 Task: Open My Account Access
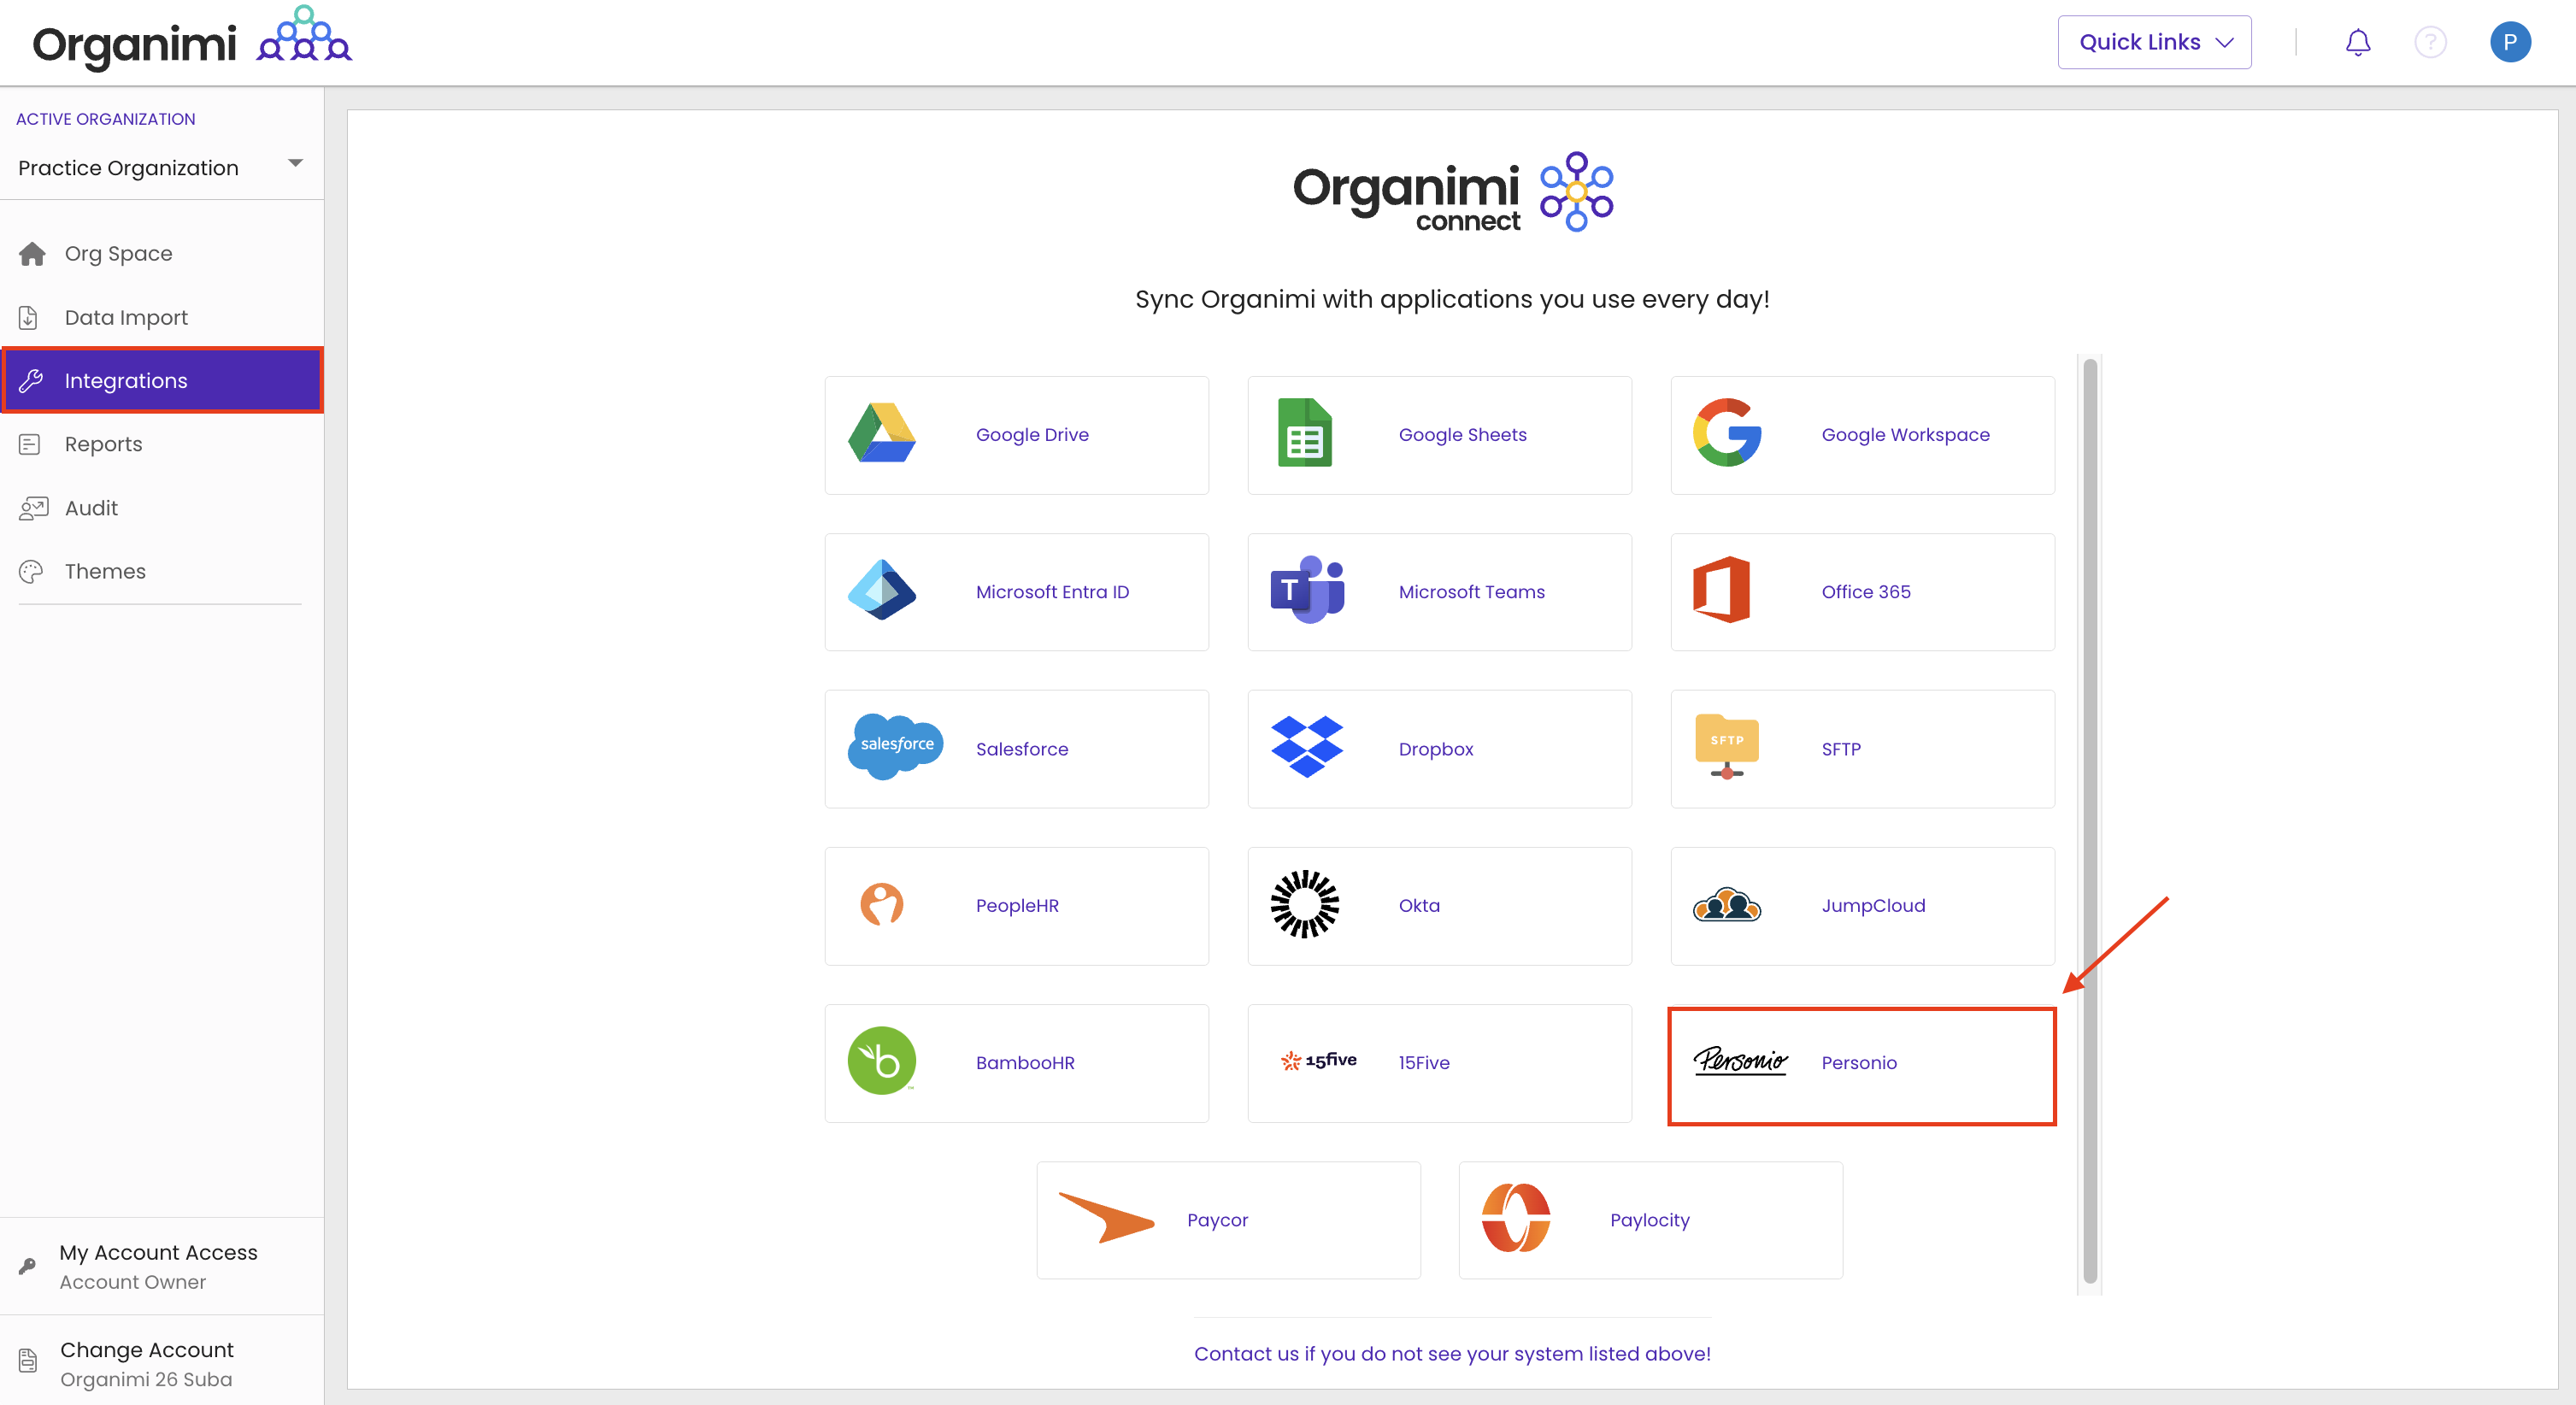[162, 1265]
